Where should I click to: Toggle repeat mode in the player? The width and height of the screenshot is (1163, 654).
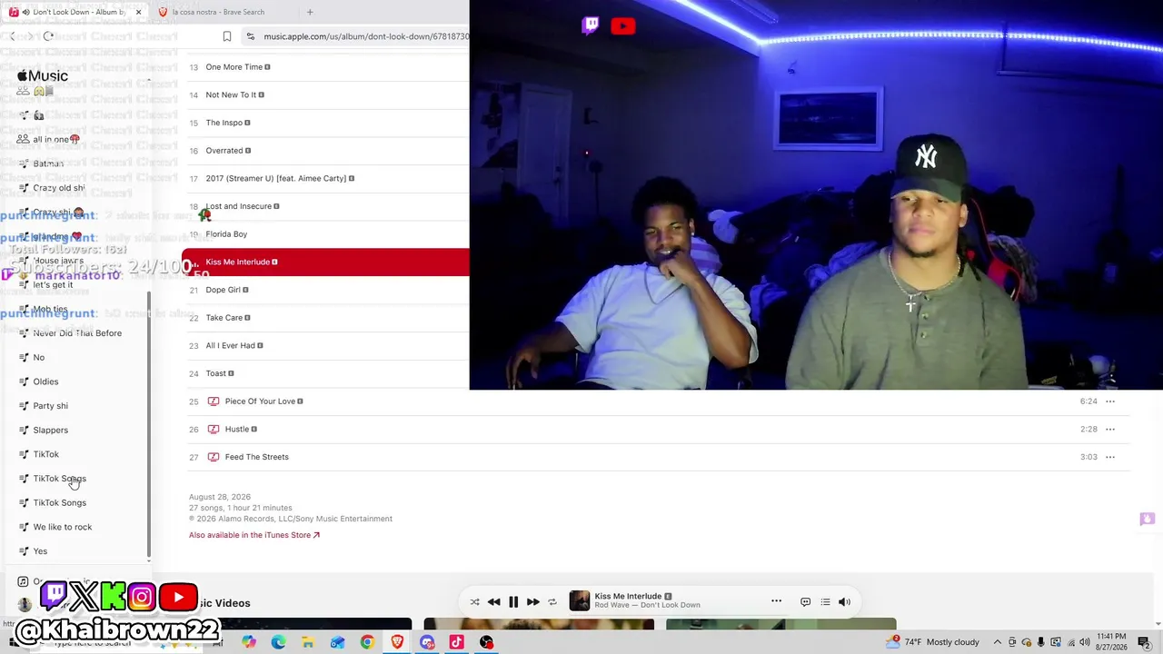[552, 601]
